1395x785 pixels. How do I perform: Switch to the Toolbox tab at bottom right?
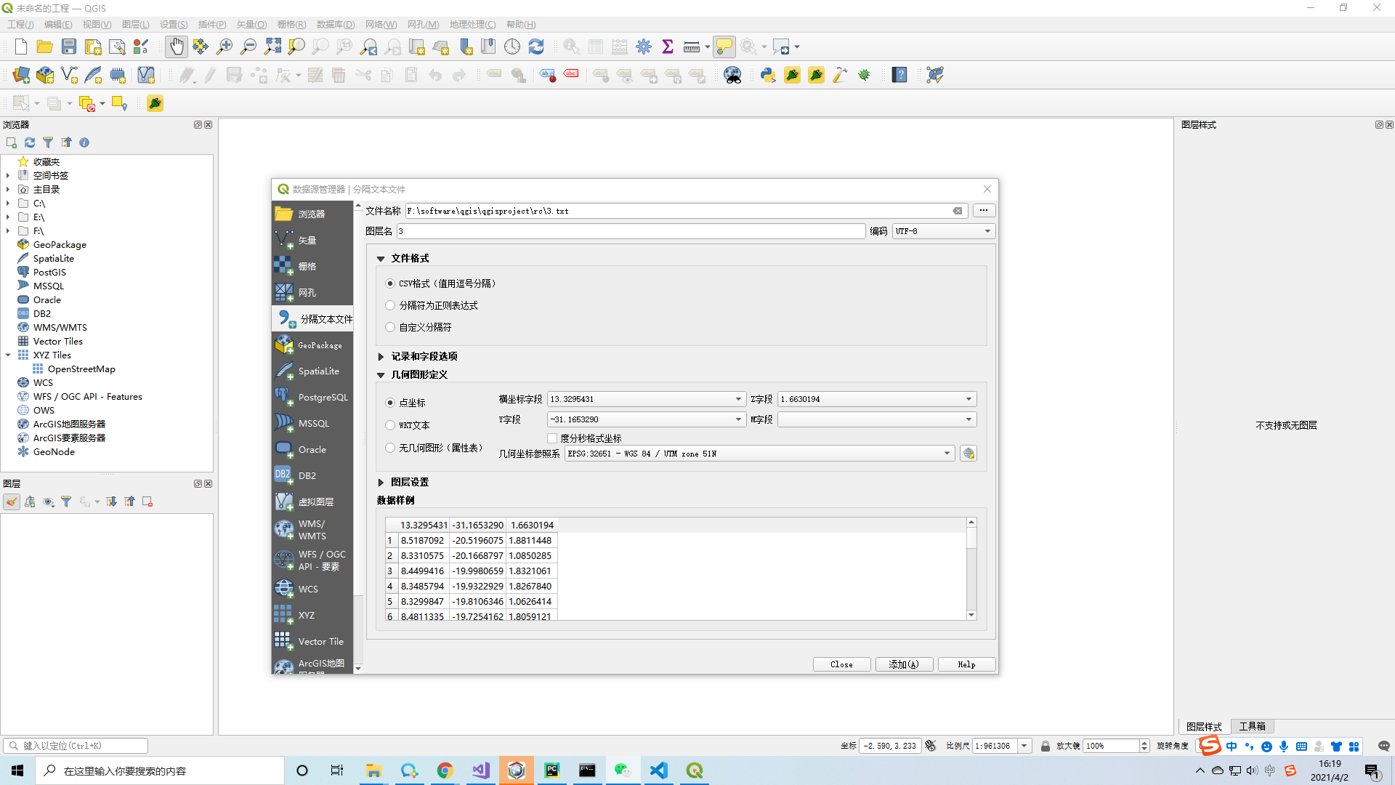click(x=1252, y=726)
